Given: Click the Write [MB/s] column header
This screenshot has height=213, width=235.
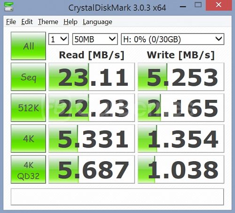Looking at the screenshot, I should (180, 55).
